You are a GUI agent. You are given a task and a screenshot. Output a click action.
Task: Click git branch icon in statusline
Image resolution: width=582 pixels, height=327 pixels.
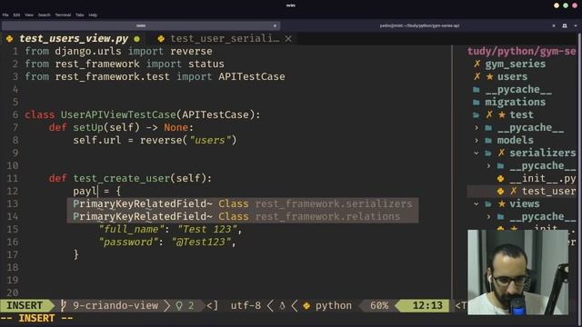[x=64, y=305]
